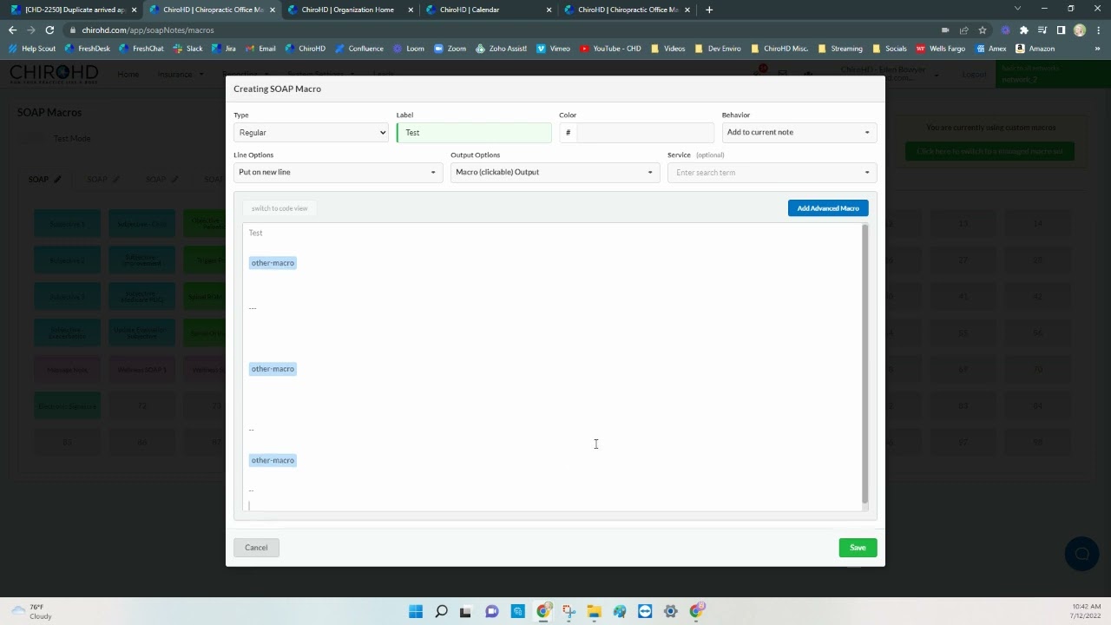This screenshot has width=1111, height=625.
Task: Open the Zoom bookmark
Action: click(450, 49)
